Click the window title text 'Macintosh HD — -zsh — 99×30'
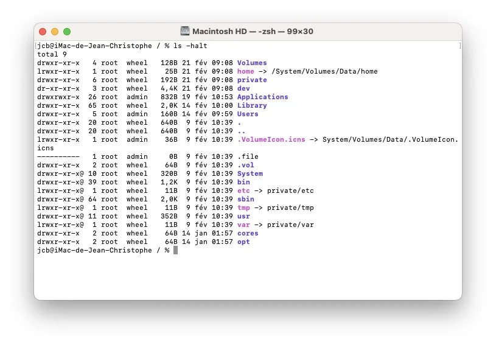 tap(253, 31)
